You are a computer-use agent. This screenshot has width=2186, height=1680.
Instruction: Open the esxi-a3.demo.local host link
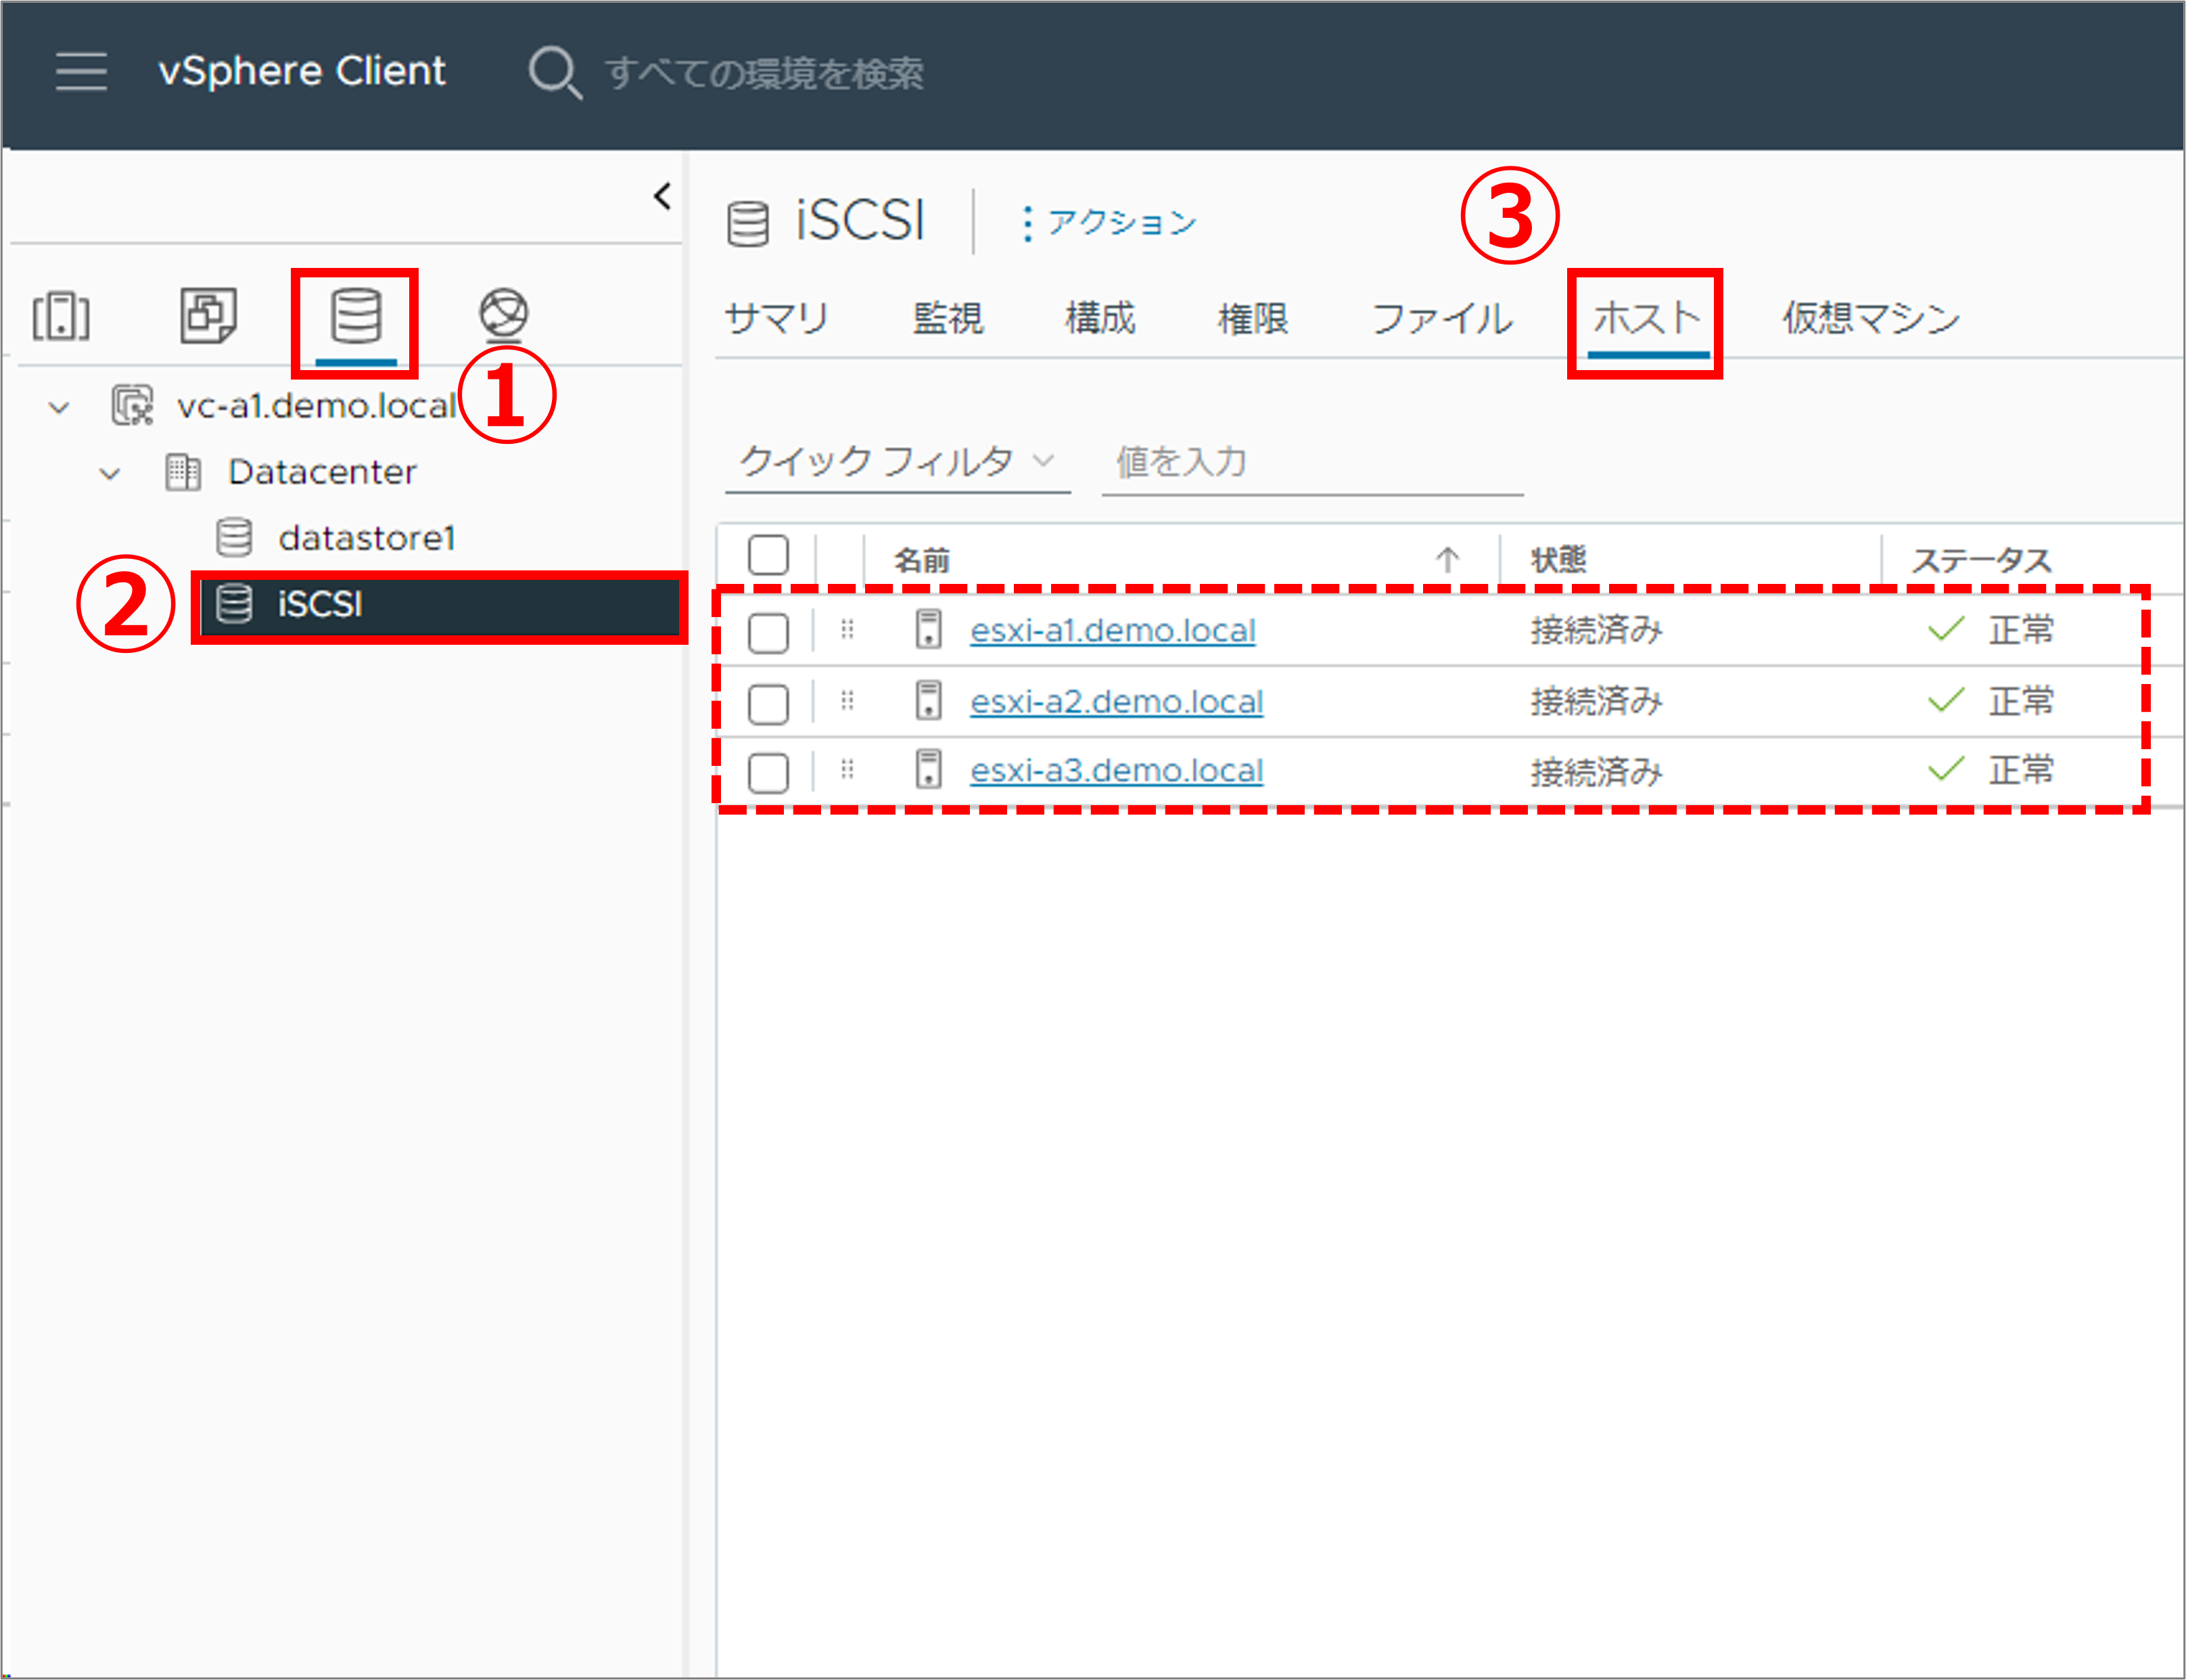[x=1117, y=771]
